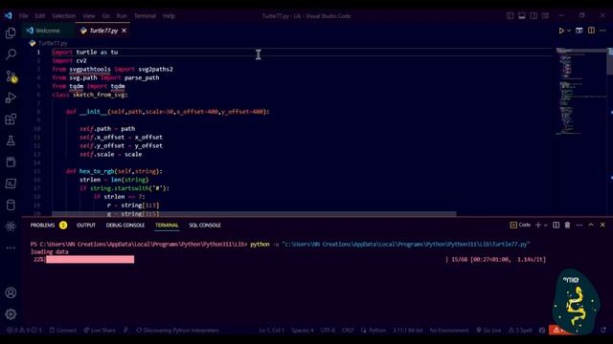Image resolution: width=613 pixels, height=344 pixels.
Task: Open the terminal launch profile dropdown
Action: tap(546, 226)
